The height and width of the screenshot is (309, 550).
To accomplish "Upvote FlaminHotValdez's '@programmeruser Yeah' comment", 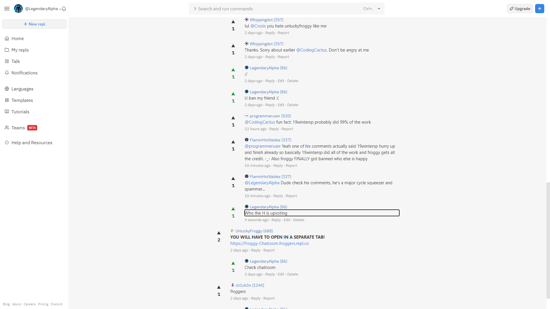I will [x=233, y=142].
